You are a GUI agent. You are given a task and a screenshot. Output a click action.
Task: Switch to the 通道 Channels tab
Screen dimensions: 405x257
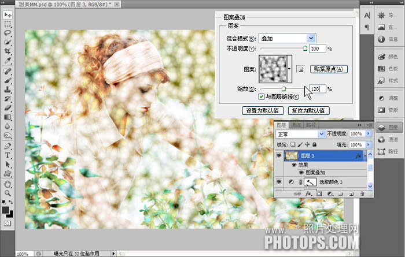coord(296,125)
